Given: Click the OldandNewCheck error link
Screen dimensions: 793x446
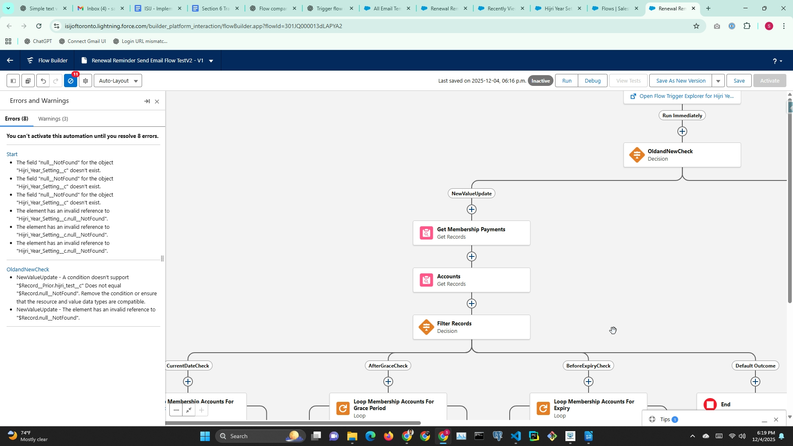Looking at the screenshot, I should [28, 270].
